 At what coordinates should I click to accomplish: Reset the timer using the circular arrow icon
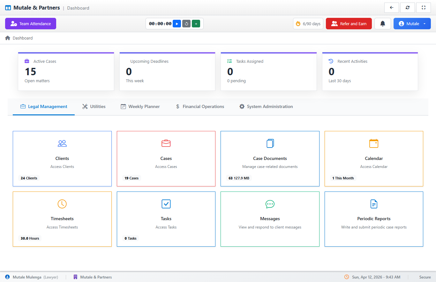tap(186, 23)
